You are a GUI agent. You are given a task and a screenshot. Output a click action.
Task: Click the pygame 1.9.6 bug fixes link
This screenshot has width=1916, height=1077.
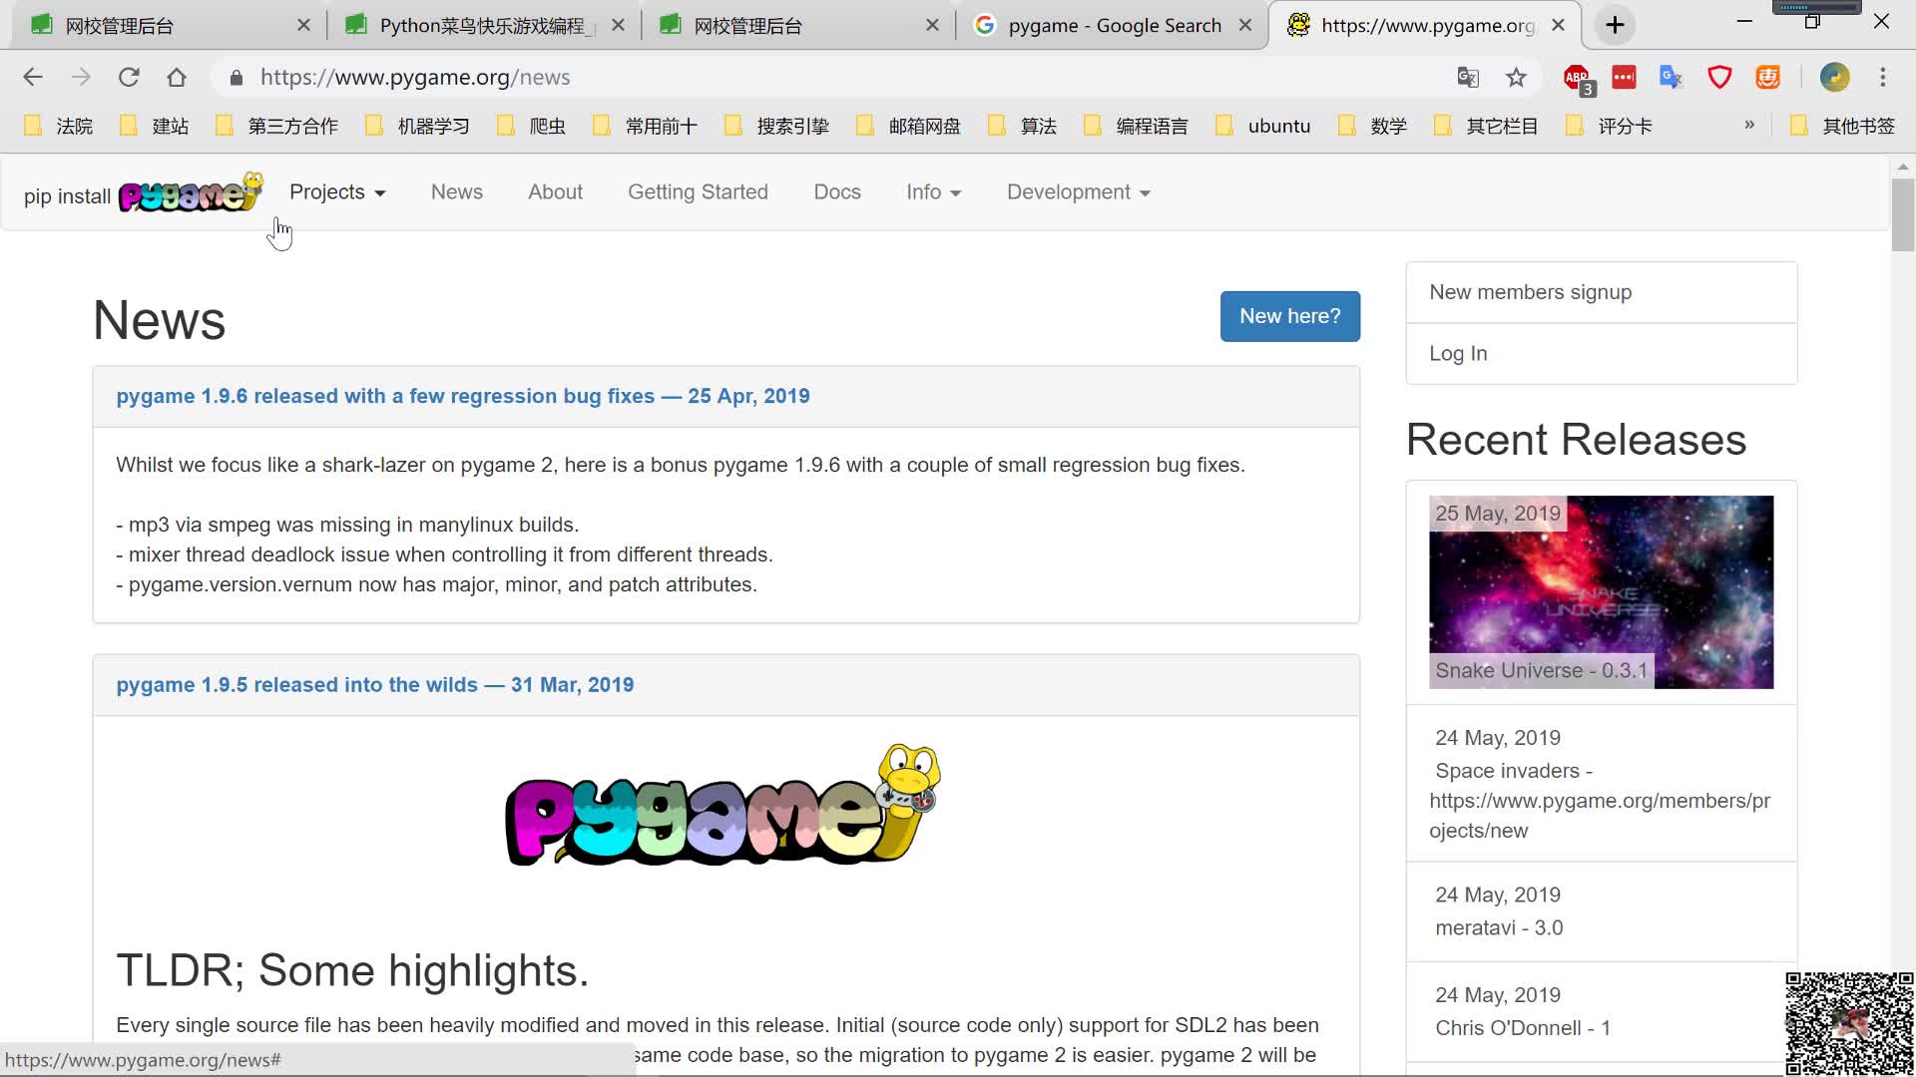462,396
